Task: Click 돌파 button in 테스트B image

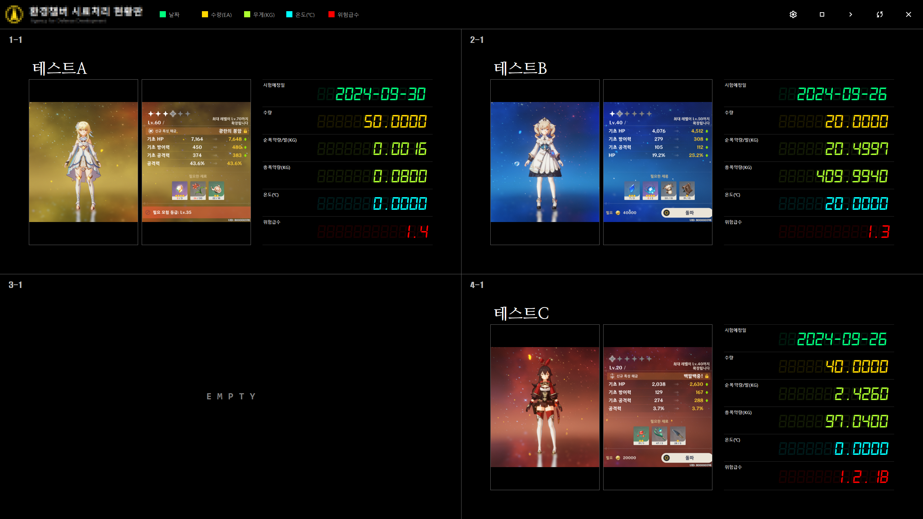Action: pyautogui.click(x=686, y=213)
